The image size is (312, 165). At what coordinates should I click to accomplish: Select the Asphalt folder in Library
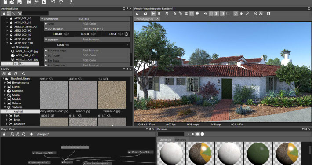(20, 111)
